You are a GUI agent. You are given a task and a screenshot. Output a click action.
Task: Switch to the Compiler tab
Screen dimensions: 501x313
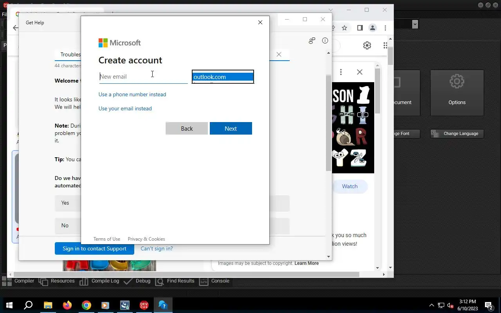click(18, 281)
